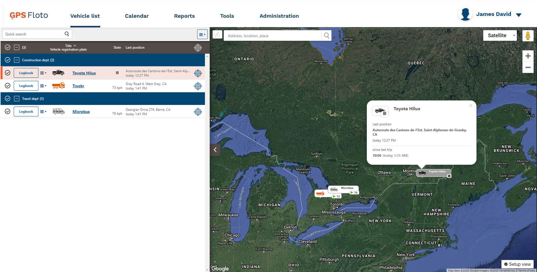
Task: Collapse the Construction dept group
Action: (x=17, y=60)
